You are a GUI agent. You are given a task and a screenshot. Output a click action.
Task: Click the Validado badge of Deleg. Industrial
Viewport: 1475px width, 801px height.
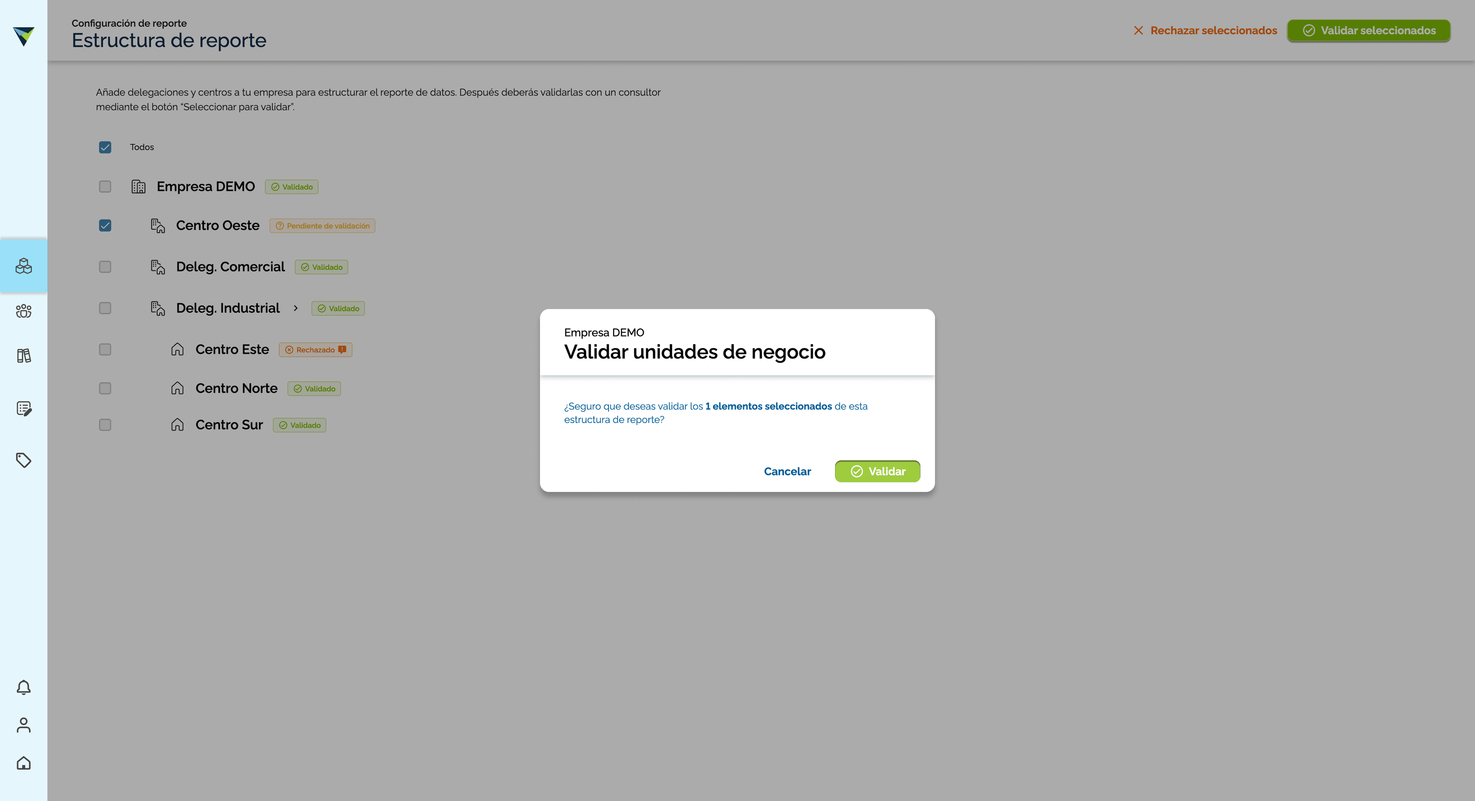tap(338, 308)
